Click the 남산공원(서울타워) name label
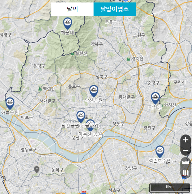 81,126
